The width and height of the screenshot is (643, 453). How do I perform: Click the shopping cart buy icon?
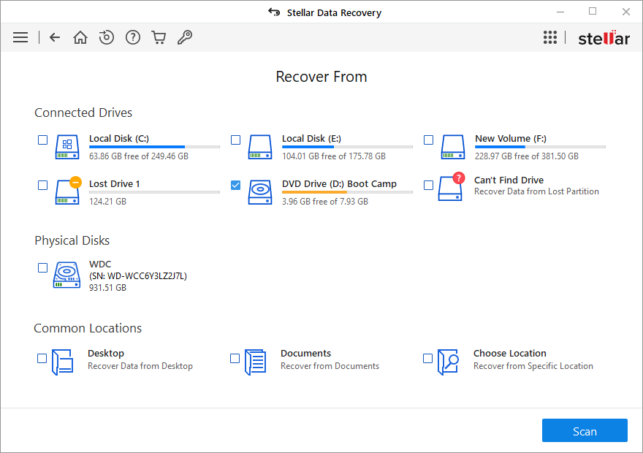[159, 37]
